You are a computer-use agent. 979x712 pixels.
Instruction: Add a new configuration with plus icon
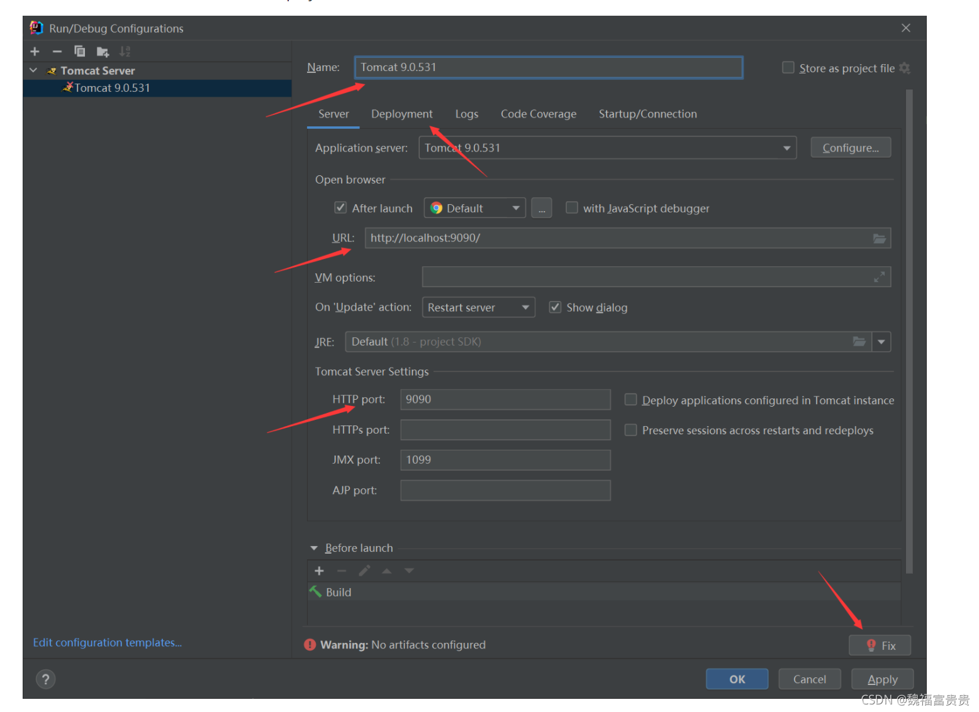tap(35, 52)
